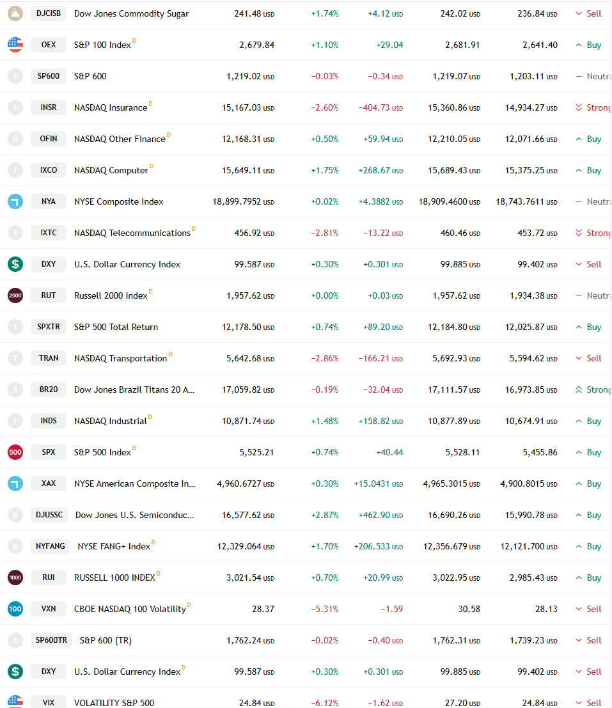
Task: Open the NYA ticker badge
Action: pos(49,201)
